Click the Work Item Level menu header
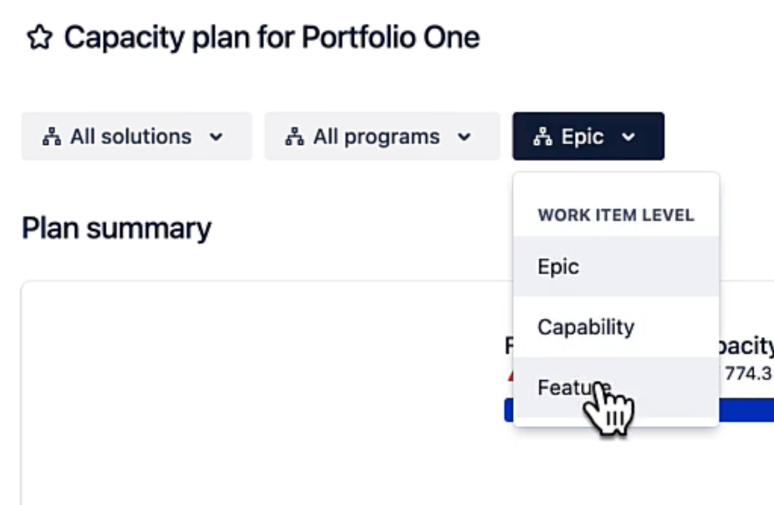The height and width of the screenshot is (505, 774). point(615,215)
